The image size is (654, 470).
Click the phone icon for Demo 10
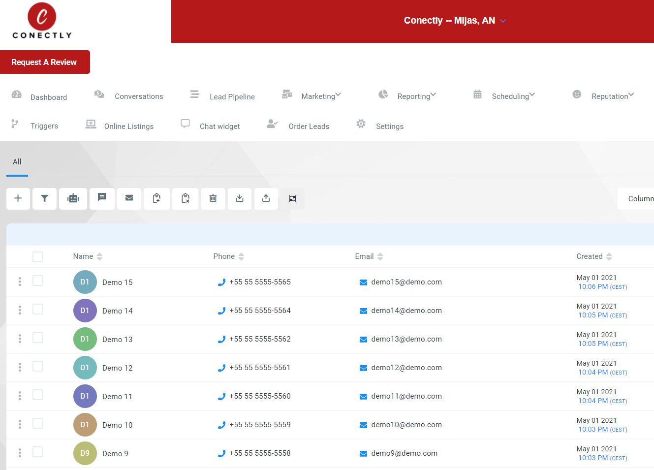click(221, 425)
